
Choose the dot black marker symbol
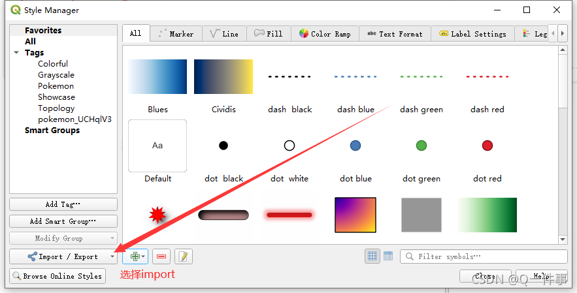(x=223, y=146)
